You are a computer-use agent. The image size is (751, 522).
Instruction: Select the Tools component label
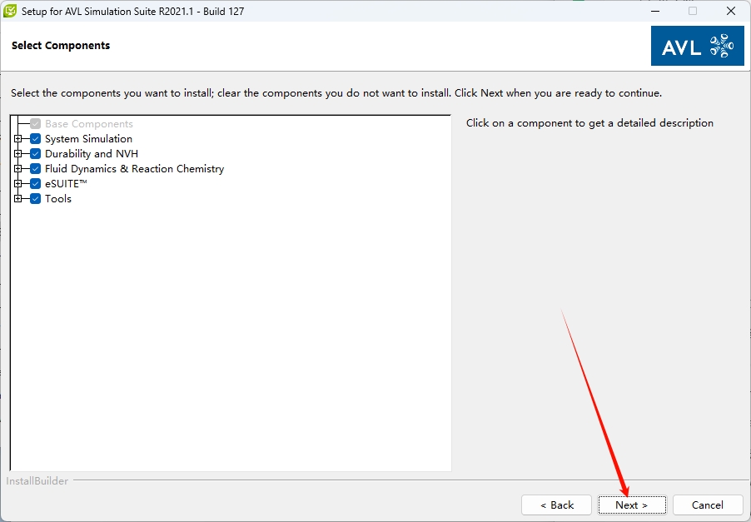[58, 199]
